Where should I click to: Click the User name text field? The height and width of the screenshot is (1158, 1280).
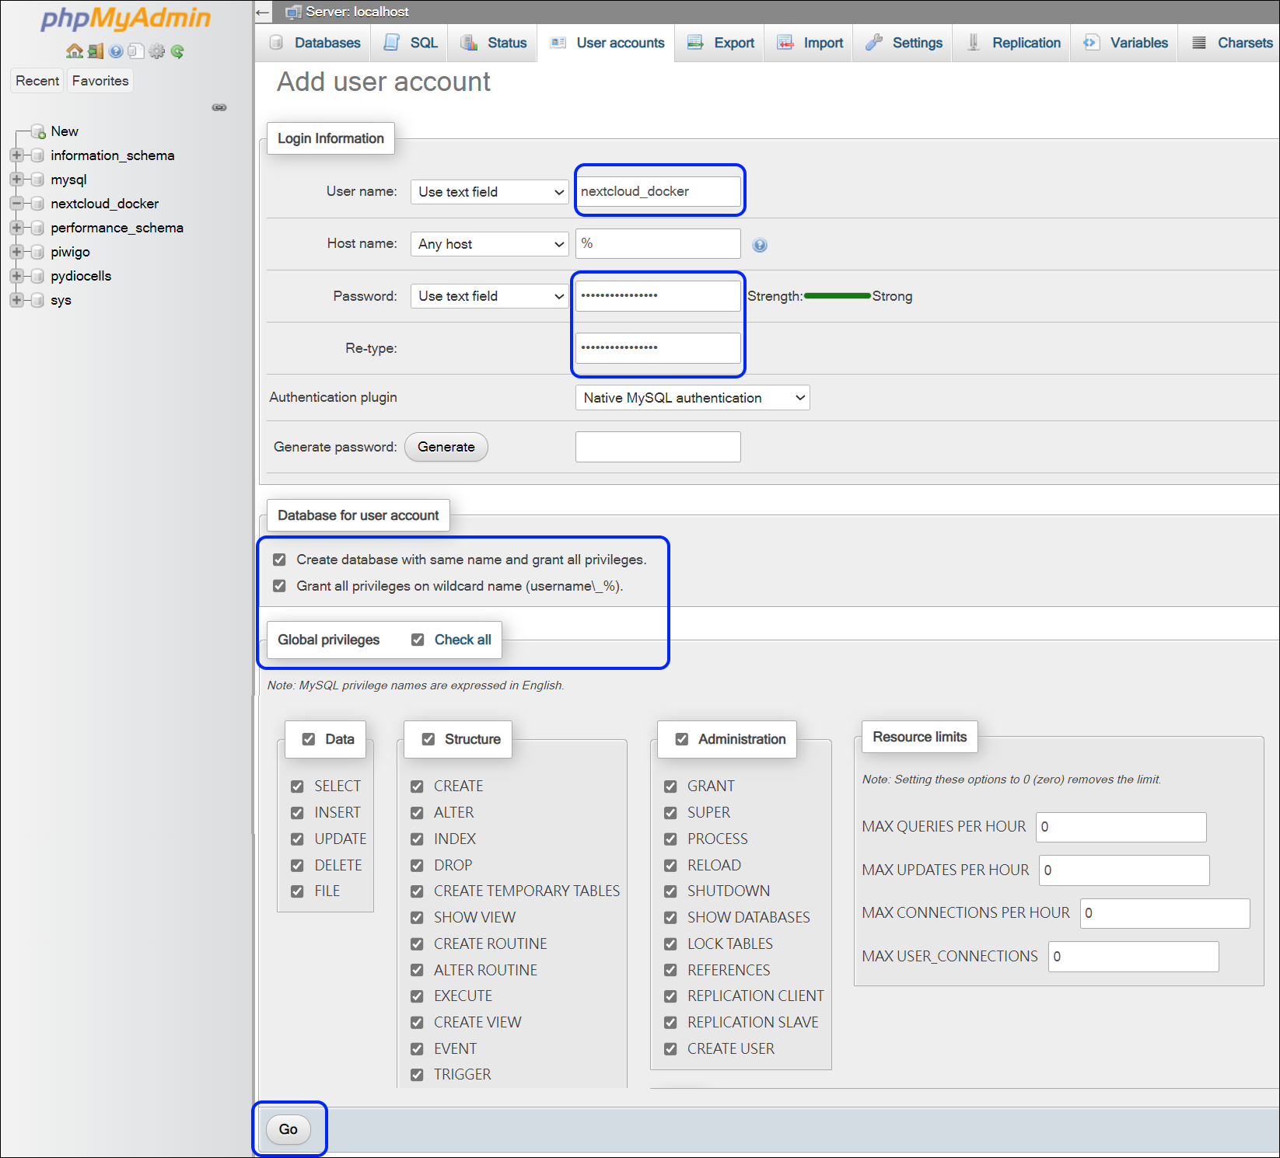coord(658,191)
